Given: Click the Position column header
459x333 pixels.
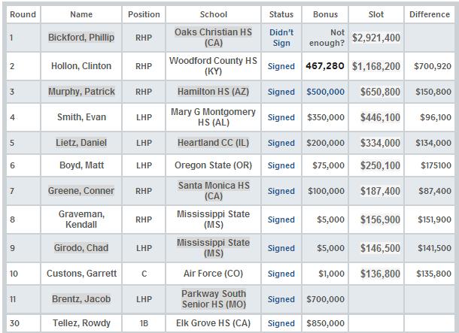Looking at the screenshot, I should [x=144, y=14].
